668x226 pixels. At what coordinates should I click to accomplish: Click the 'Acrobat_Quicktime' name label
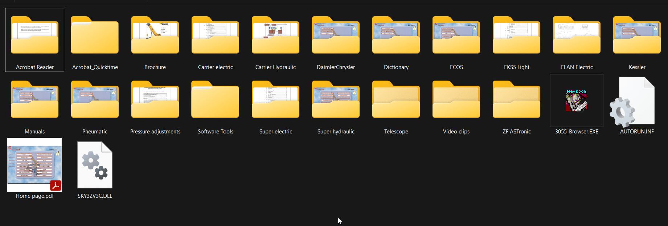click(95, 67)
